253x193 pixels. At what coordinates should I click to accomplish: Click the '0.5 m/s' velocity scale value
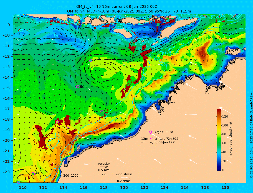104,170
